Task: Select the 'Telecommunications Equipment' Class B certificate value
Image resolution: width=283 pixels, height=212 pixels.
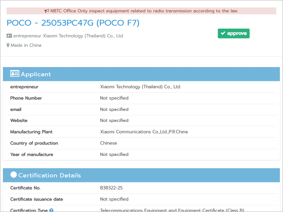Action: [172, 210]
